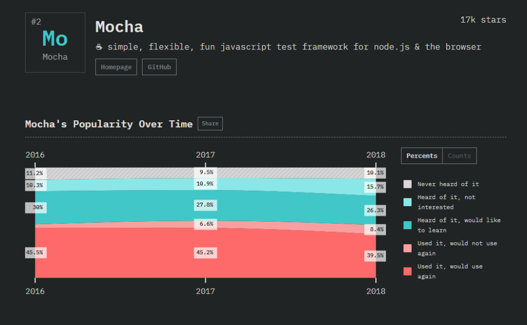Click the 2017 axis label at top
The image size is (527, 325).
coord(205,155)
